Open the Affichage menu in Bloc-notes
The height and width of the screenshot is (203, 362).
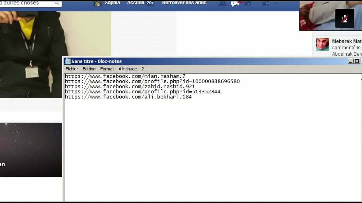128,69
